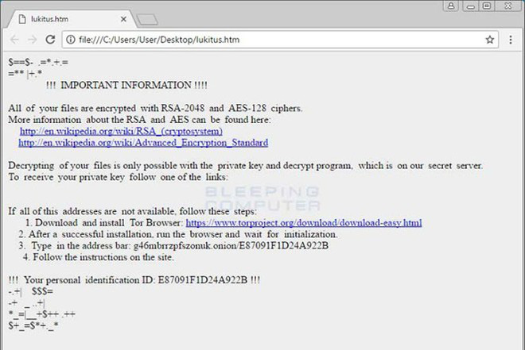Click the browser forward arrow
The width and height of the screenshot is (525, 350).
32,39
